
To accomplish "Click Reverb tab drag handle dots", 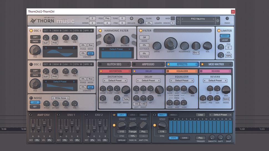I will coord(230,71).
